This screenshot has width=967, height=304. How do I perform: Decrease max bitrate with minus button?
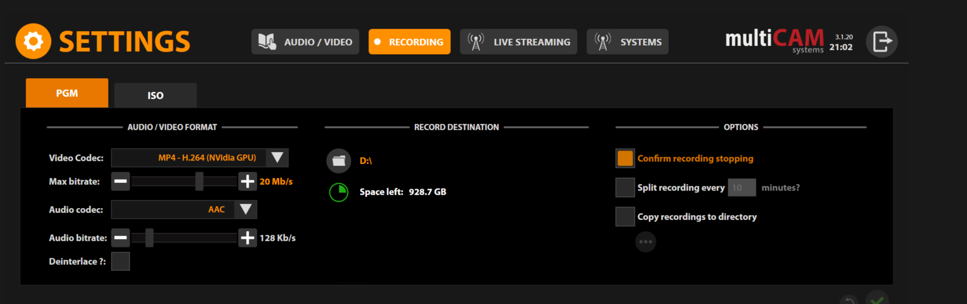[121, 181]
